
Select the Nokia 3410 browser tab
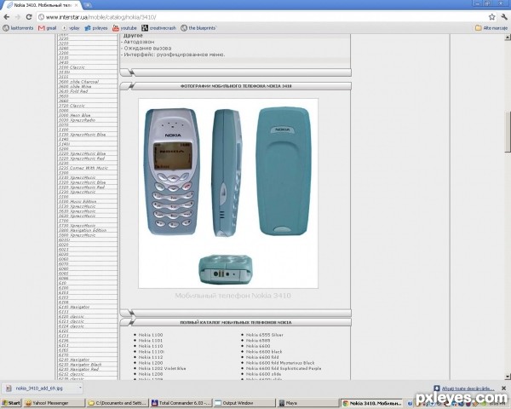(x=43, y=5)
